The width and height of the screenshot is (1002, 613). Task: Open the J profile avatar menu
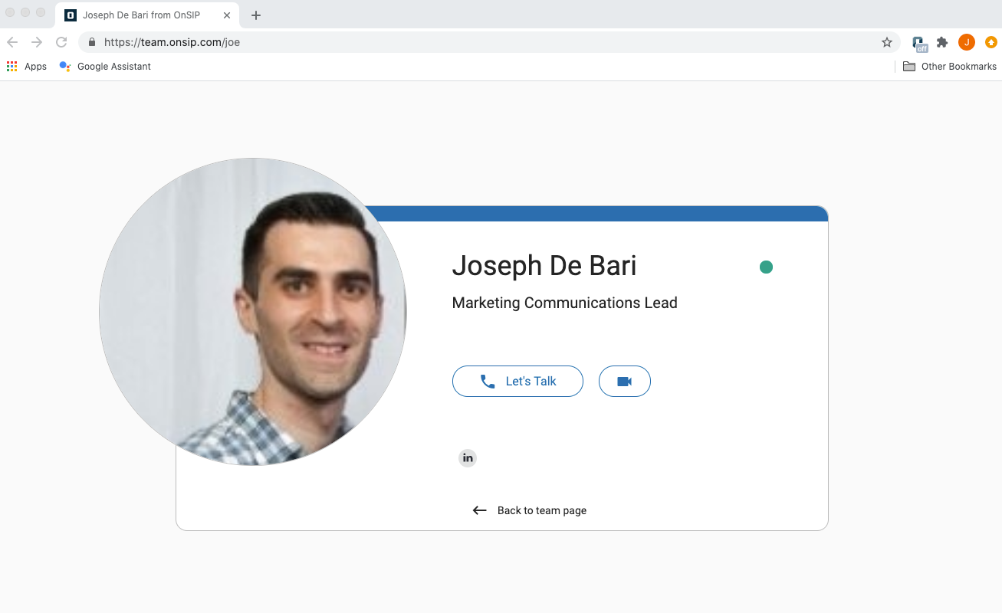(966, 42)
